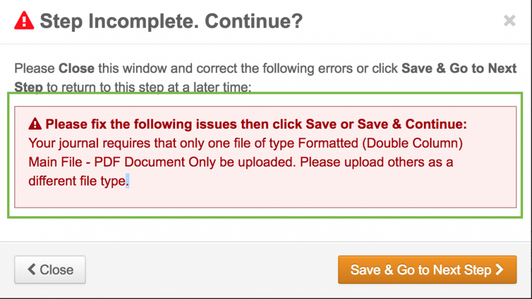Click the left chevron on the Close button
This screenshot has height=299, width=532.
[x=33, y=270]
